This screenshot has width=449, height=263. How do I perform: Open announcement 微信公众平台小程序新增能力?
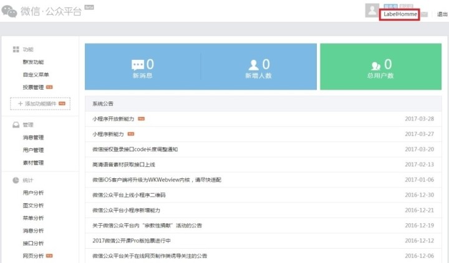(x=126, y=210)
